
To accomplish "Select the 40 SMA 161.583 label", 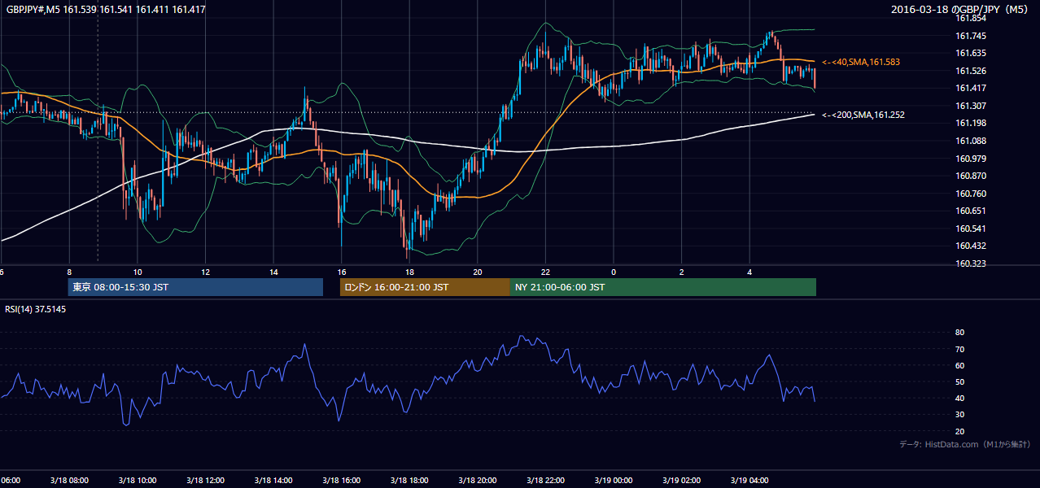I will [x=861, y=62].
